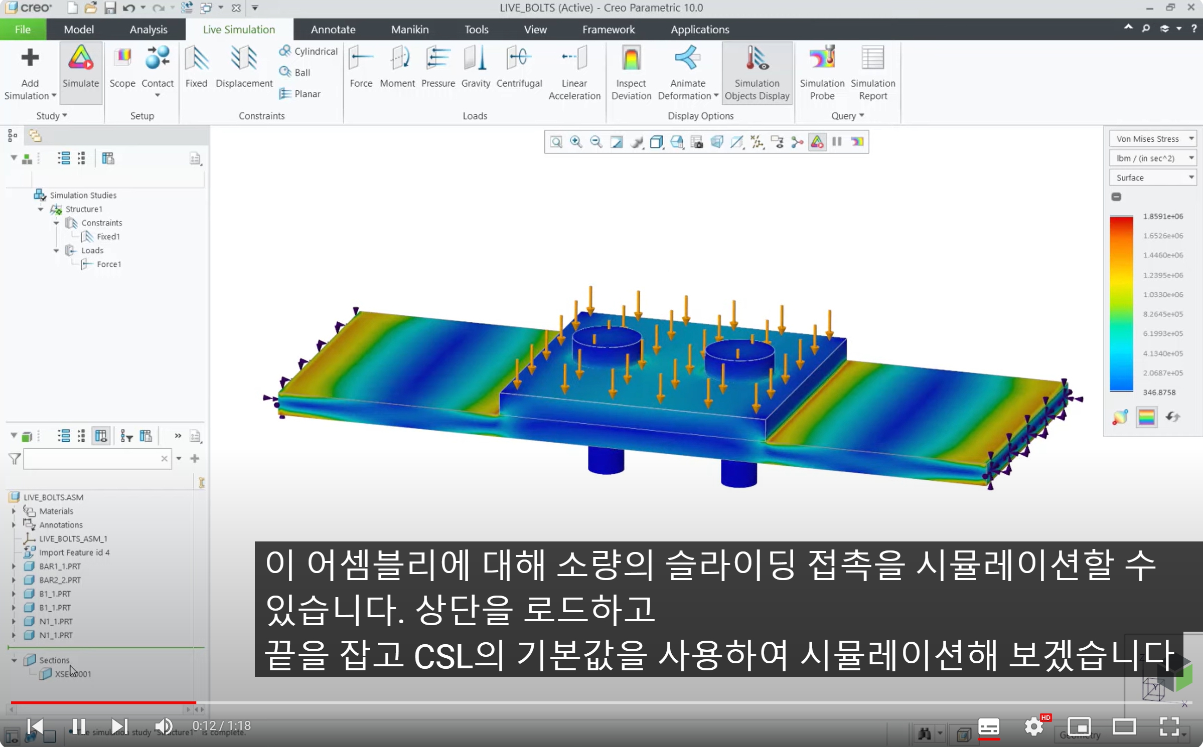
Task: Click the stress color legend bar
Action: tap(1121, 304)
